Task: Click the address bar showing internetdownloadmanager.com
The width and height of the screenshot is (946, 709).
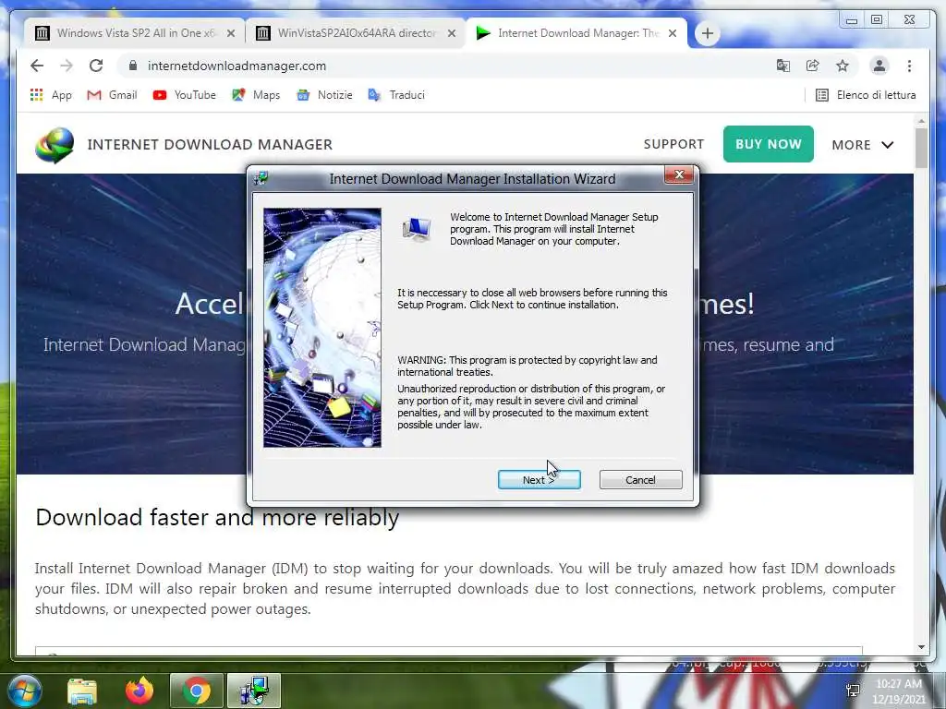Action: (x=446, y=66)
